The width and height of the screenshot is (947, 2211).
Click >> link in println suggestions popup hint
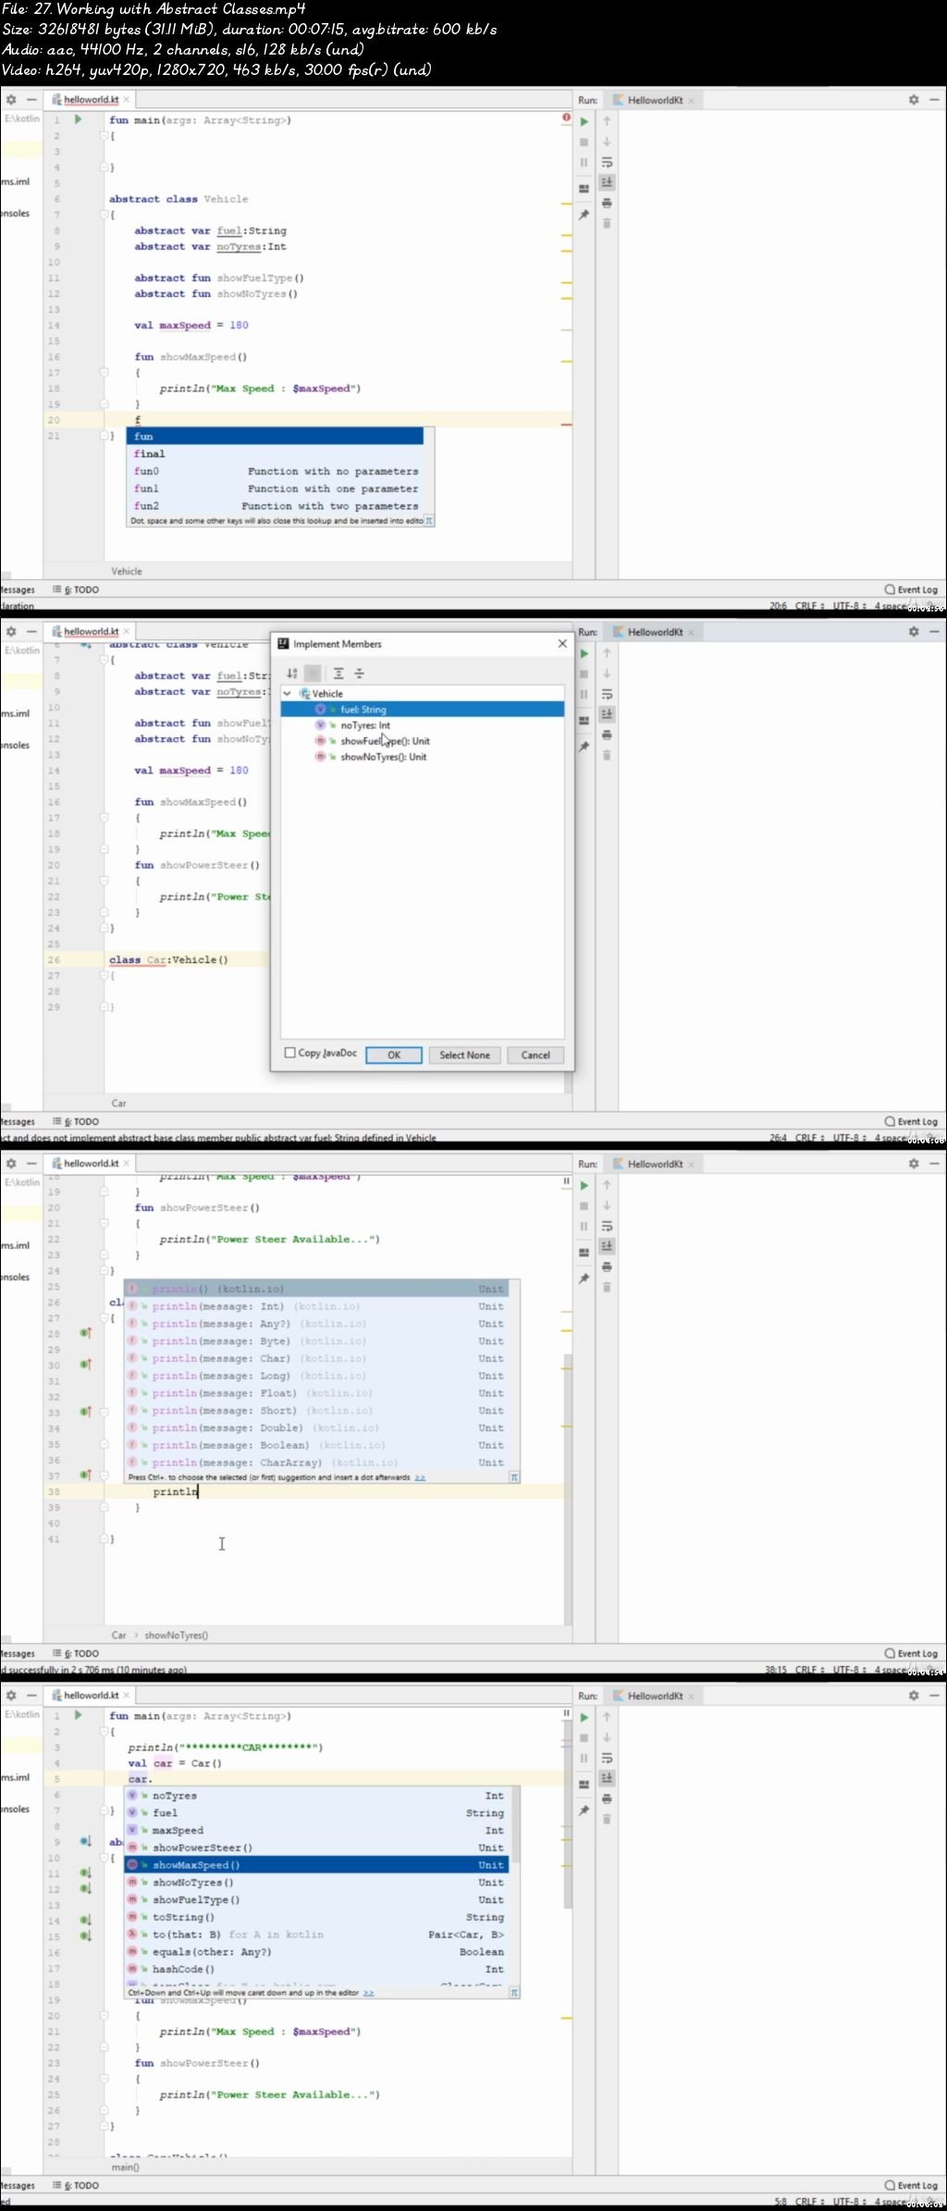click(420, 1477)
